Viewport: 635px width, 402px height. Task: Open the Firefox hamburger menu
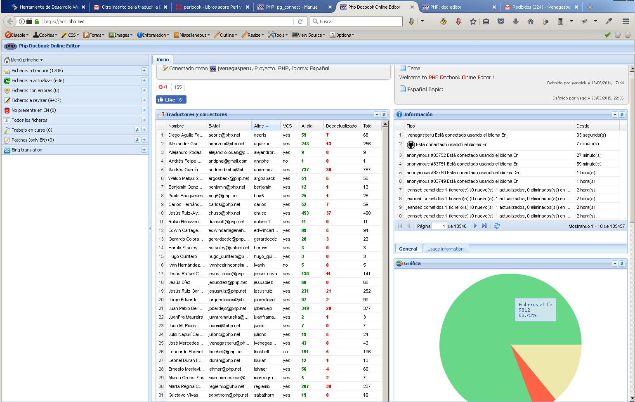coord(626,21)
